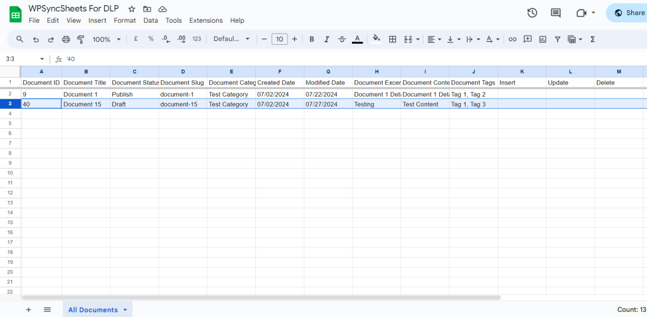647x317 pixels.
Task: Open the View menu
Action: tap(73, 20)
